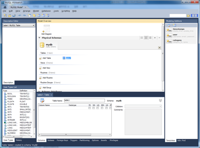
Task: Undo the last action
Action: [20, 16]
